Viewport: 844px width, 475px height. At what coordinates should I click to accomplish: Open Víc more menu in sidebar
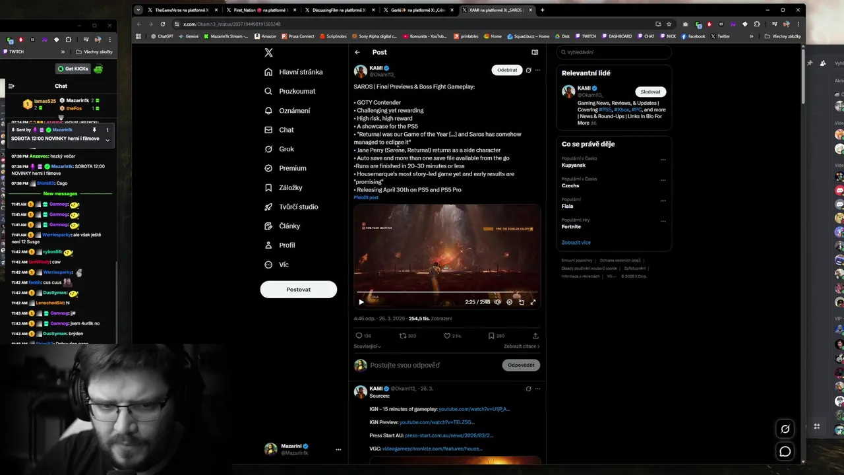tap(276, 265)
